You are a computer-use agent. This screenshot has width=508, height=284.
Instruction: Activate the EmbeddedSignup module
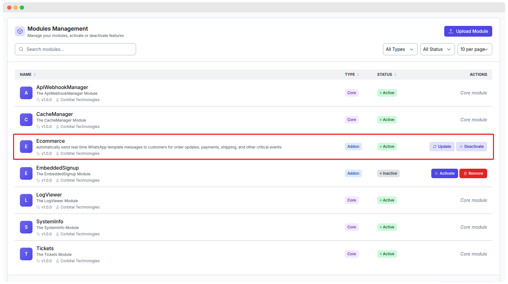coord(444,173)
